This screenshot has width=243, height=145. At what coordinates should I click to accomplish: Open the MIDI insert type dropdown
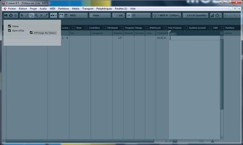coord(78,15)
